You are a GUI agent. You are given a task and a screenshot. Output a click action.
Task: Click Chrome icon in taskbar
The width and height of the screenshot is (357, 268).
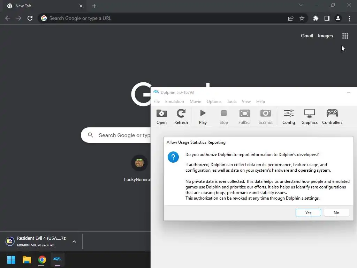42,260
